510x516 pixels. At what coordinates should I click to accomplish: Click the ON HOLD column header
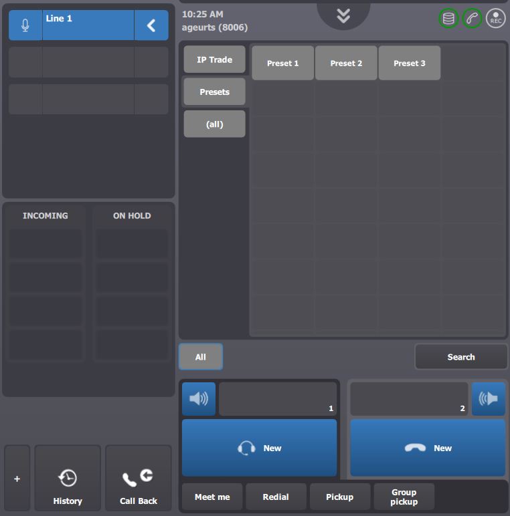[x=132, y=216]
